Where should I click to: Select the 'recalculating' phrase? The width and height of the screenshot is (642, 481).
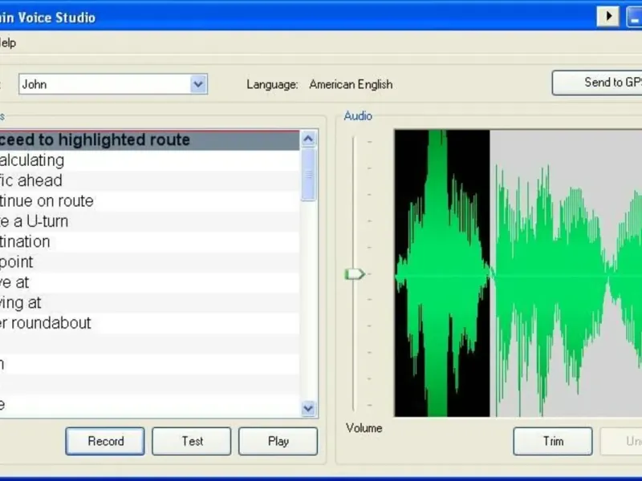(x=149, y=160)
